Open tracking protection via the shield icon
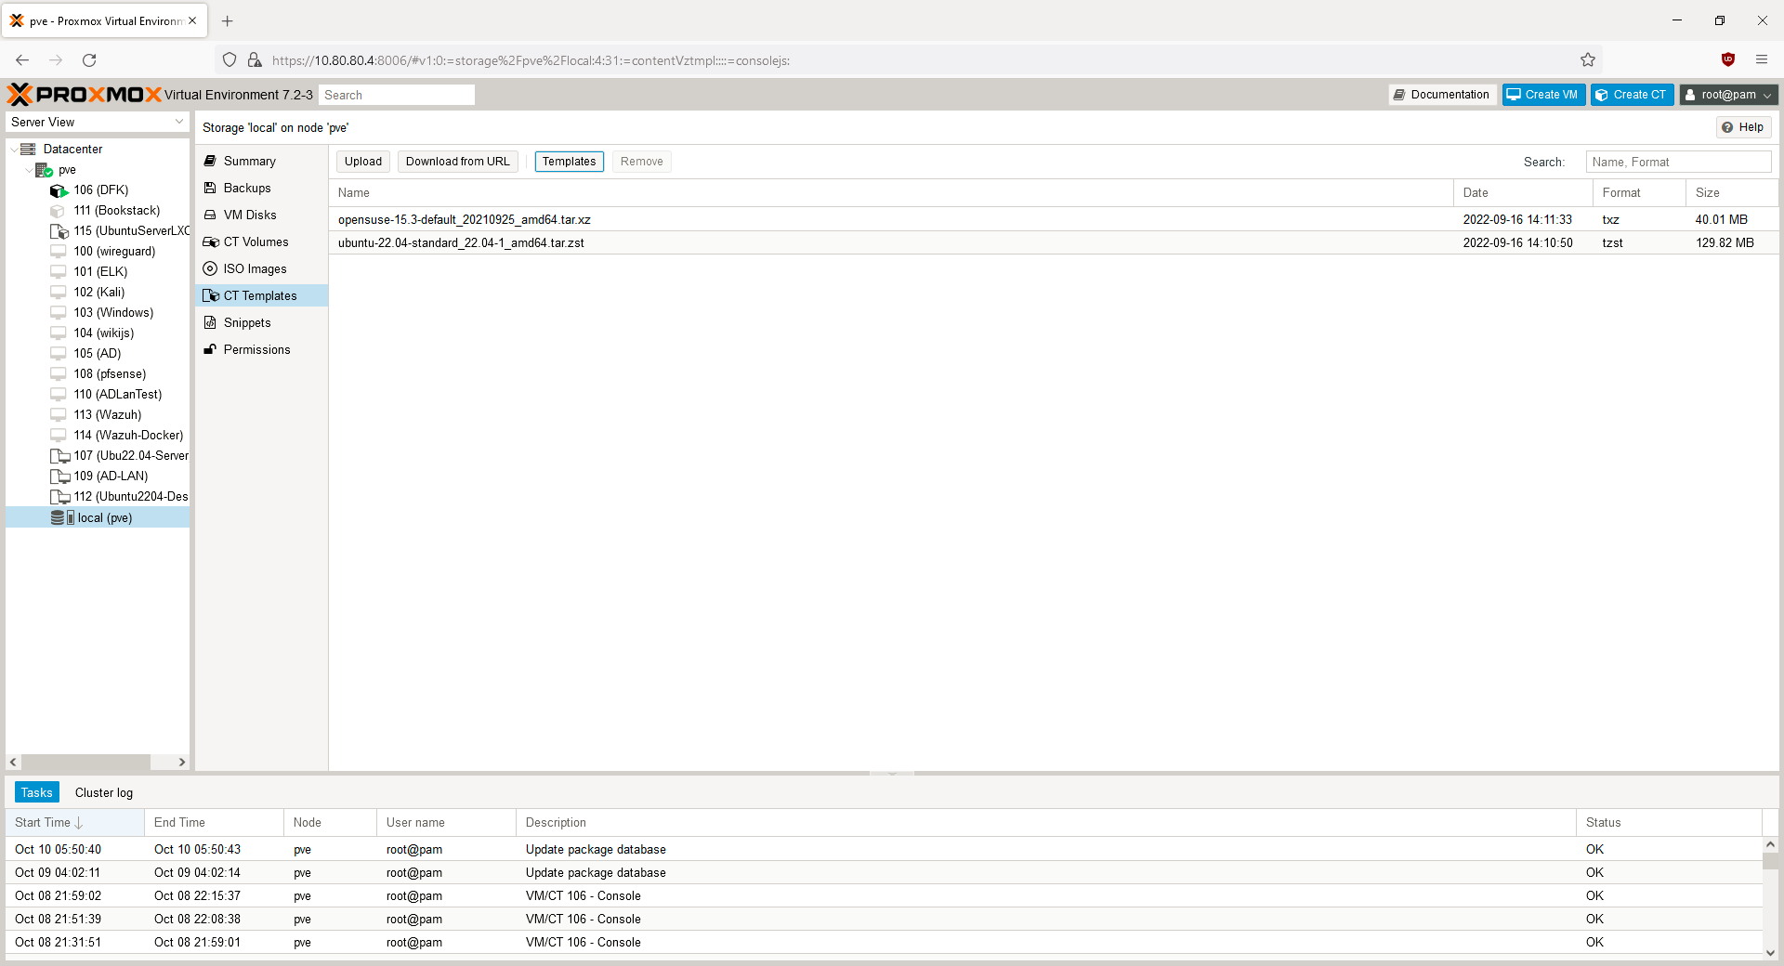 (230, 59)
